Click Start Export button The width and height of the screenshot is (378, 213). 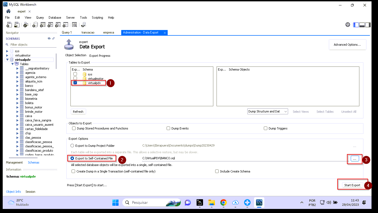(x=352, y=185)
